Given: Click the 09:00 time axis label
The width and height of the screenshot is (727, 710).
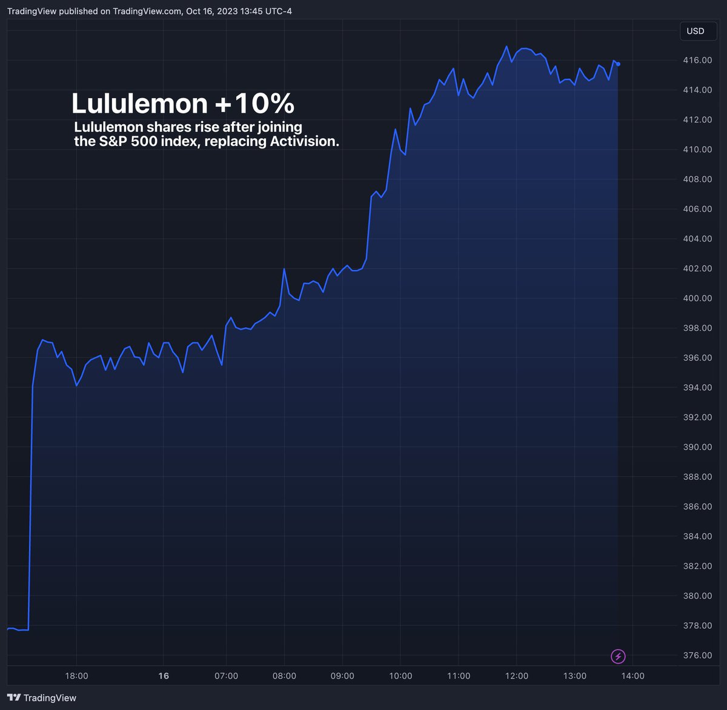Looking at the screenshot, I should (342, 676).
